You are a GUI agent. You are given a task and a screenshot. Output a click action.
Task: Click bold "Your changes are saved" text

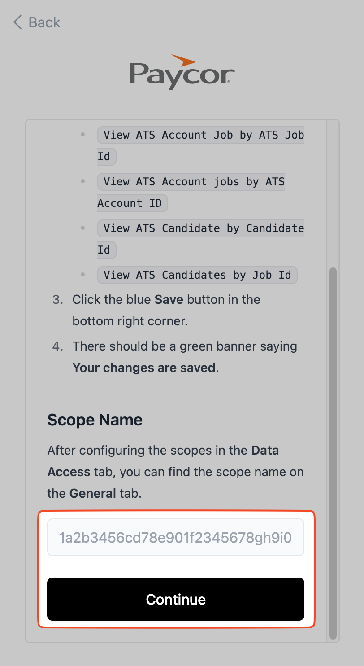coord(144,368)
